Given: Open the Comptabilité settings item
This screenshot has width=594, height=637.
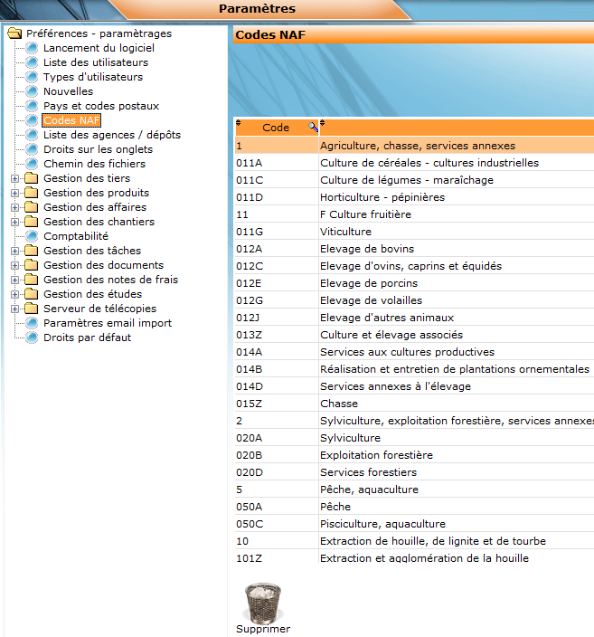Looking at the screenshot, I should [76, 236].
